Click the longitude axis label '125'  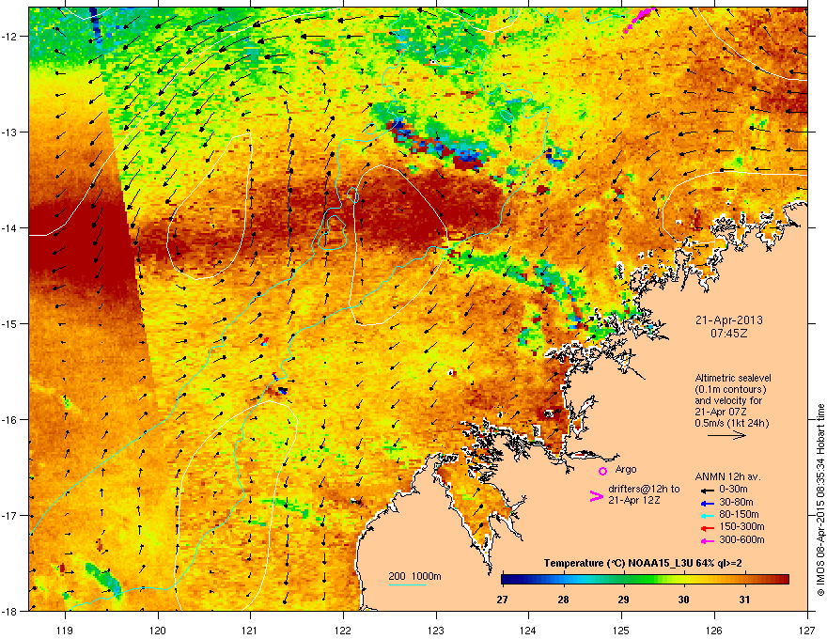(x=621, y=630)
